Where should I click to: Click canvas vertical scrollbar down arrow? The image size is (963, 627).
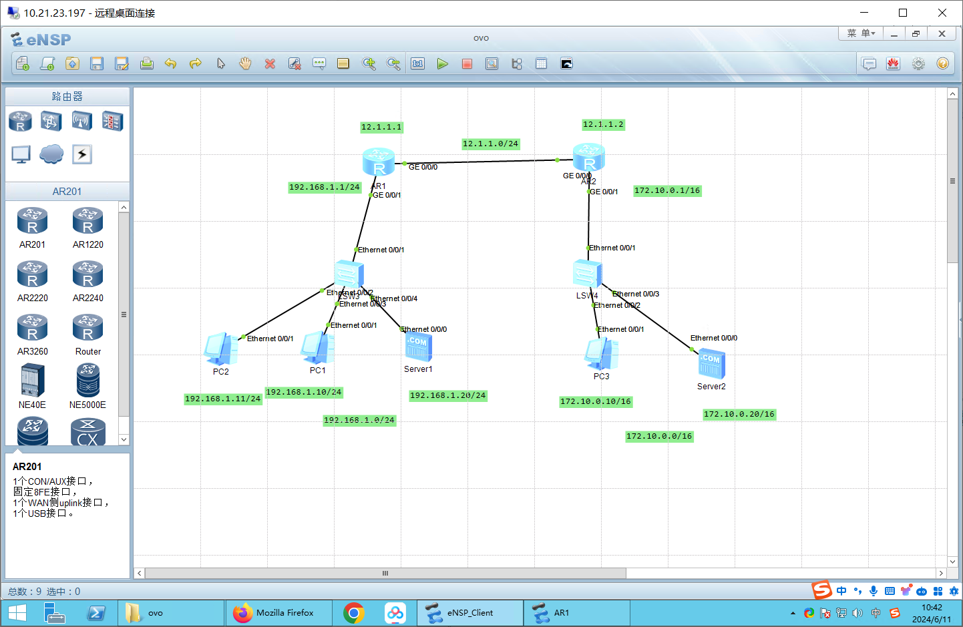click(953, 562)
